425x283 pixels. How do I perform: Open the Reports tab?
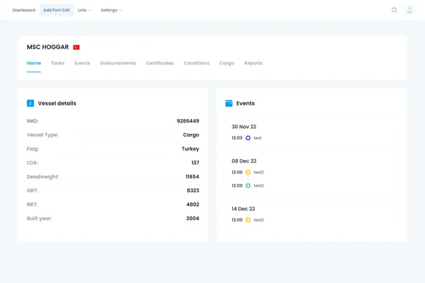pos(254,63)
